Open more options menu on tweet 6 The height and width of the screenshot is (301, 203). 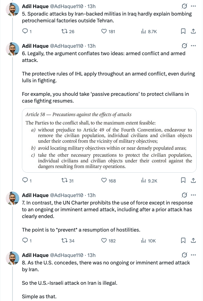[193, 46]
